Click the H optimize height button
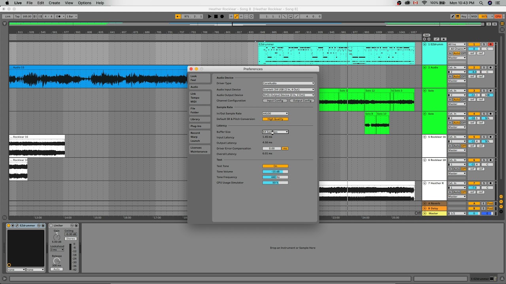This screenshot has height=284, width=506. point(489,24)
